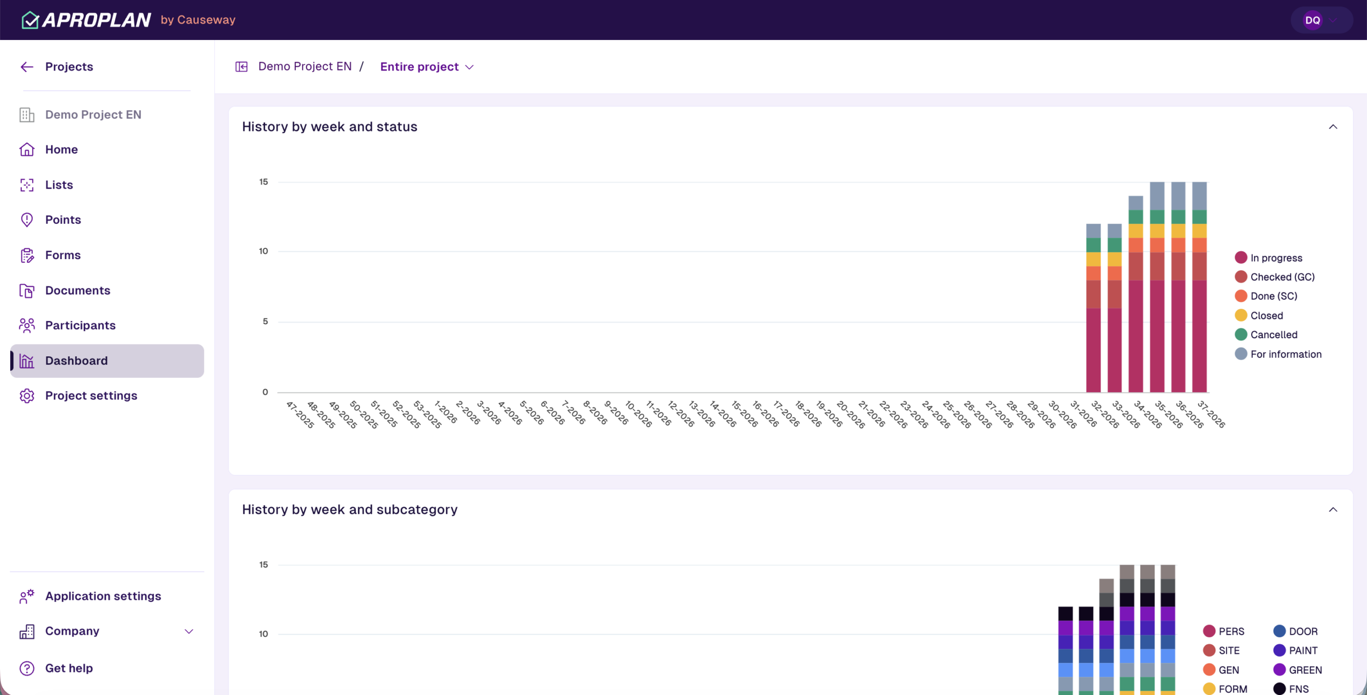This screenshot has width=1367, height=695.
Task: Click the Forms clipboard icon
Action: pyautogui.click(x=27, y=255)
